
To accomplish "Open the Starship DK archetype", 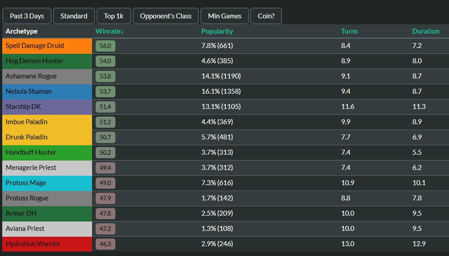I will point(47,107).
